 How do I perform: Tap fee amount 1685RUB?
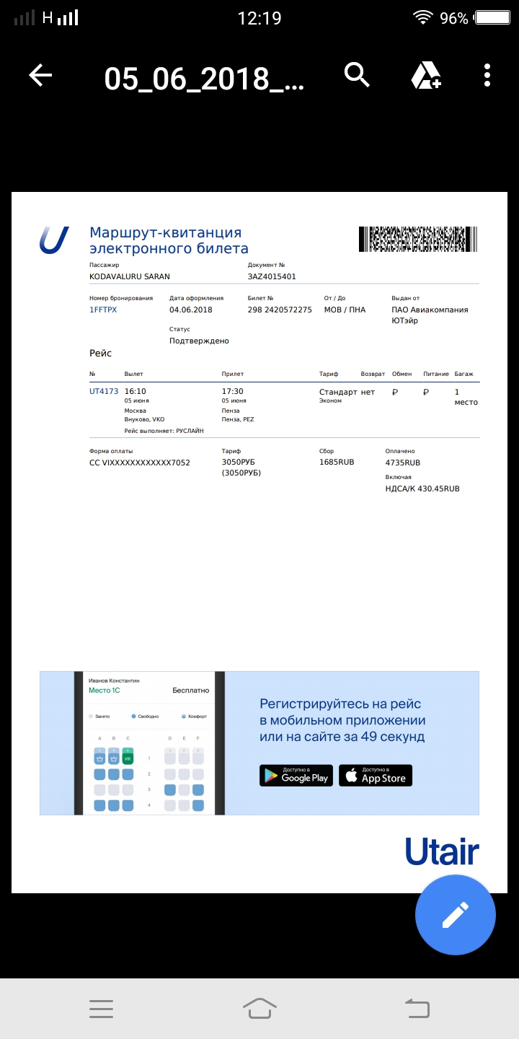pos(337,462)
